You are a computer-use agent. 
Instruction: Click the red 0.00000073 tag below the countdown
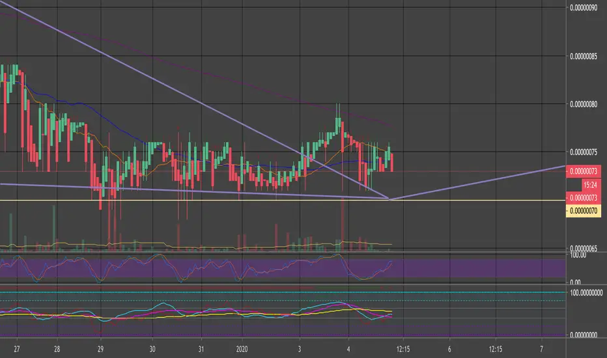pos(584,198)
